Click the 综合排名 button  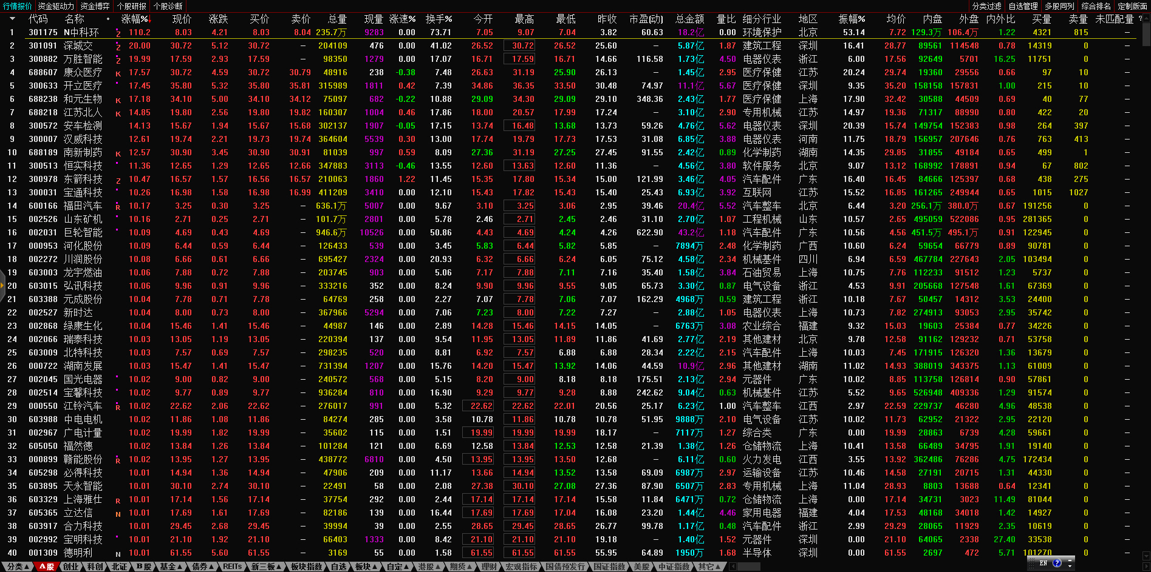(x=1096, y=6)
